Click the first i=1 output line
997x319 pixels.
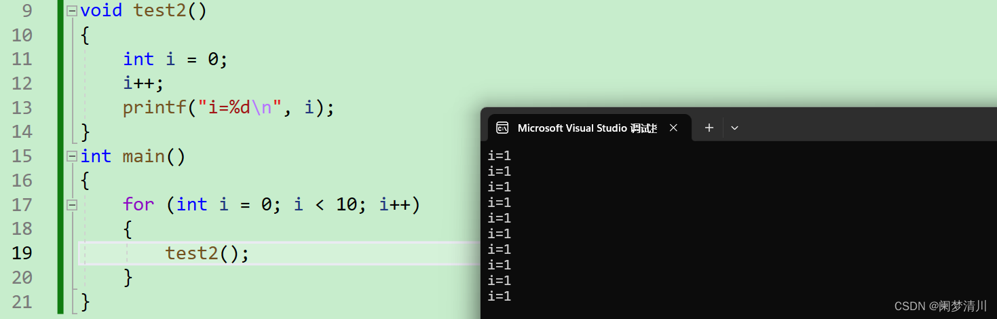coord(500,156)
